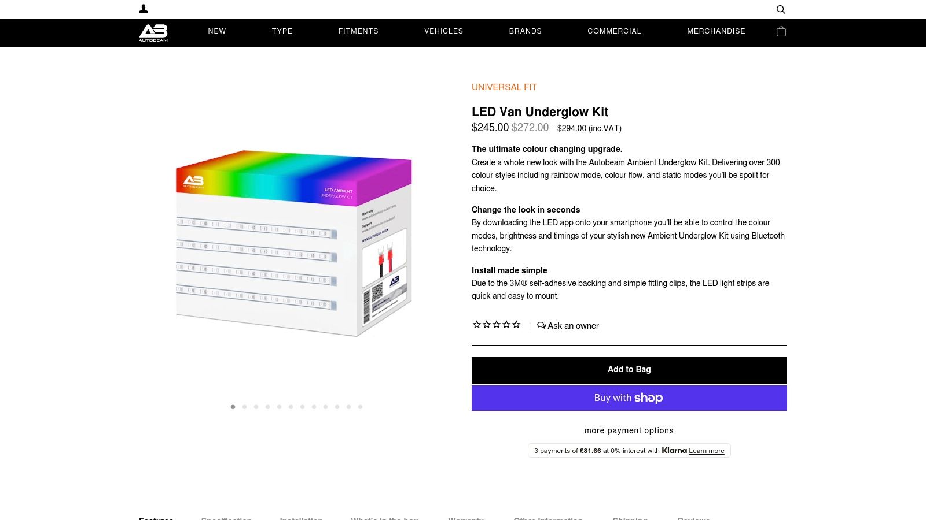Screen dimensions: 926x520
Task: Open the BRANDS navigation menu
Action: (526, 31)
